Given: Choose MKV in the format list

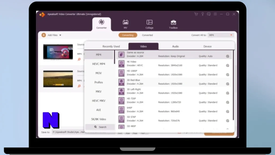Looking at the screenshot, I should [99, 91].
